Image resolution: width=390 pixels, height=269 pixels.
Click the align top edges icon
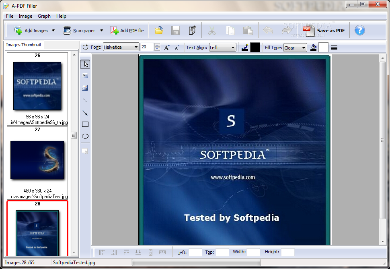[126, 252]
